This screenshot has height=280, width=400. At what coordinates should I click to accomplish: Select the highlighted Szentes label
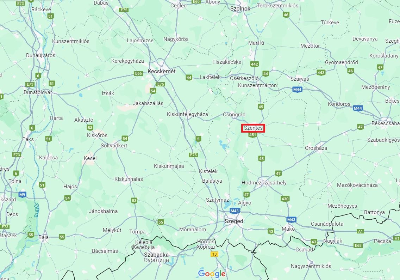(x=253, y=128)
